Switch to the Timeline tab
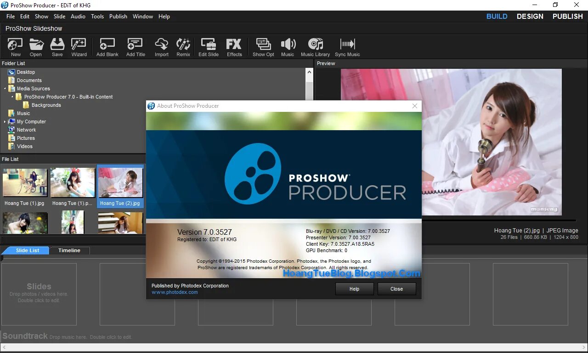 pyautogui.click(x=69, y=250)
